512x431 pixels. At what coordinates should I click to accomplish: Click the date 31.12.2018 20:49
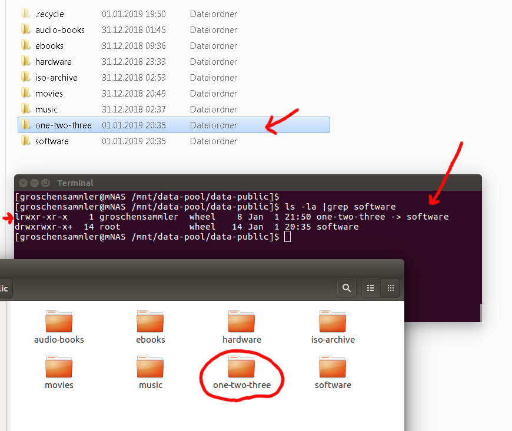[134, 94]
